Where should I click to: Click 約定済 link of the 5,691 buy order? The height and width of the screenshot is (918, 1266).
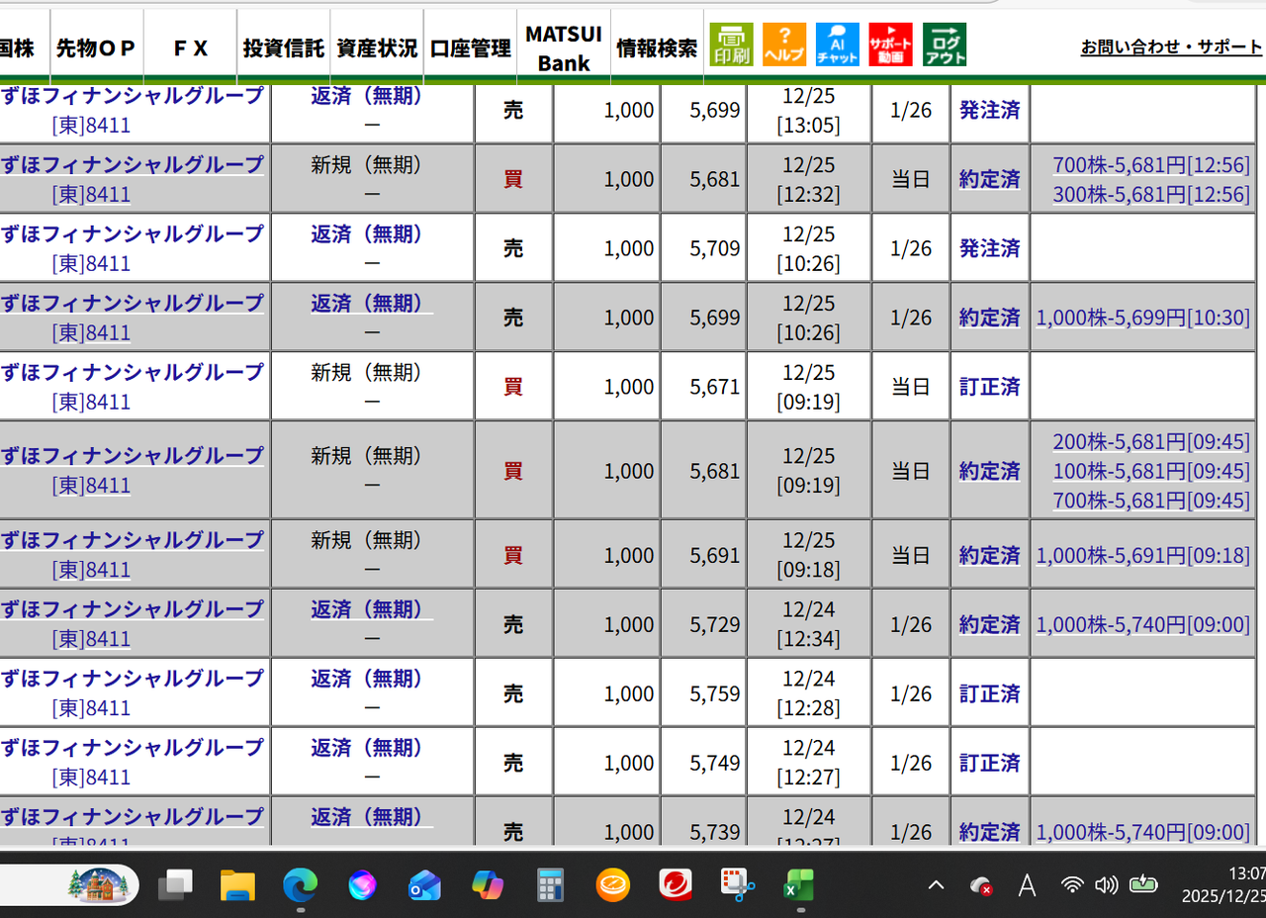[989, 555]
